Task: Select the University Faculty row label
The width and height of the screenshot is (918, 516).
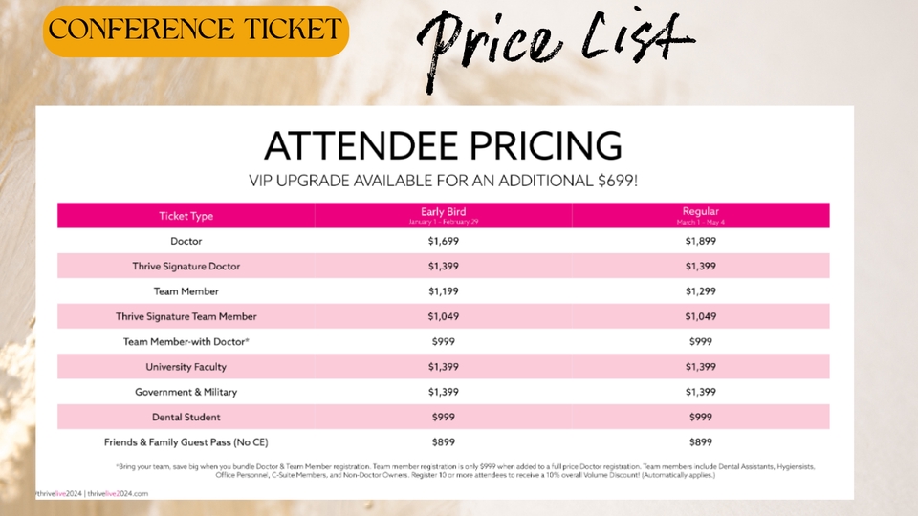Action: [186, 367]
